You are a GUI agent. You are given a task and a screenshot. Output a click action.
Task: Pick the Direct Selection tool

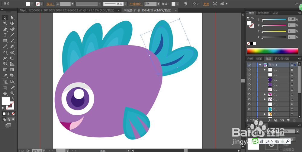(12, 18)
